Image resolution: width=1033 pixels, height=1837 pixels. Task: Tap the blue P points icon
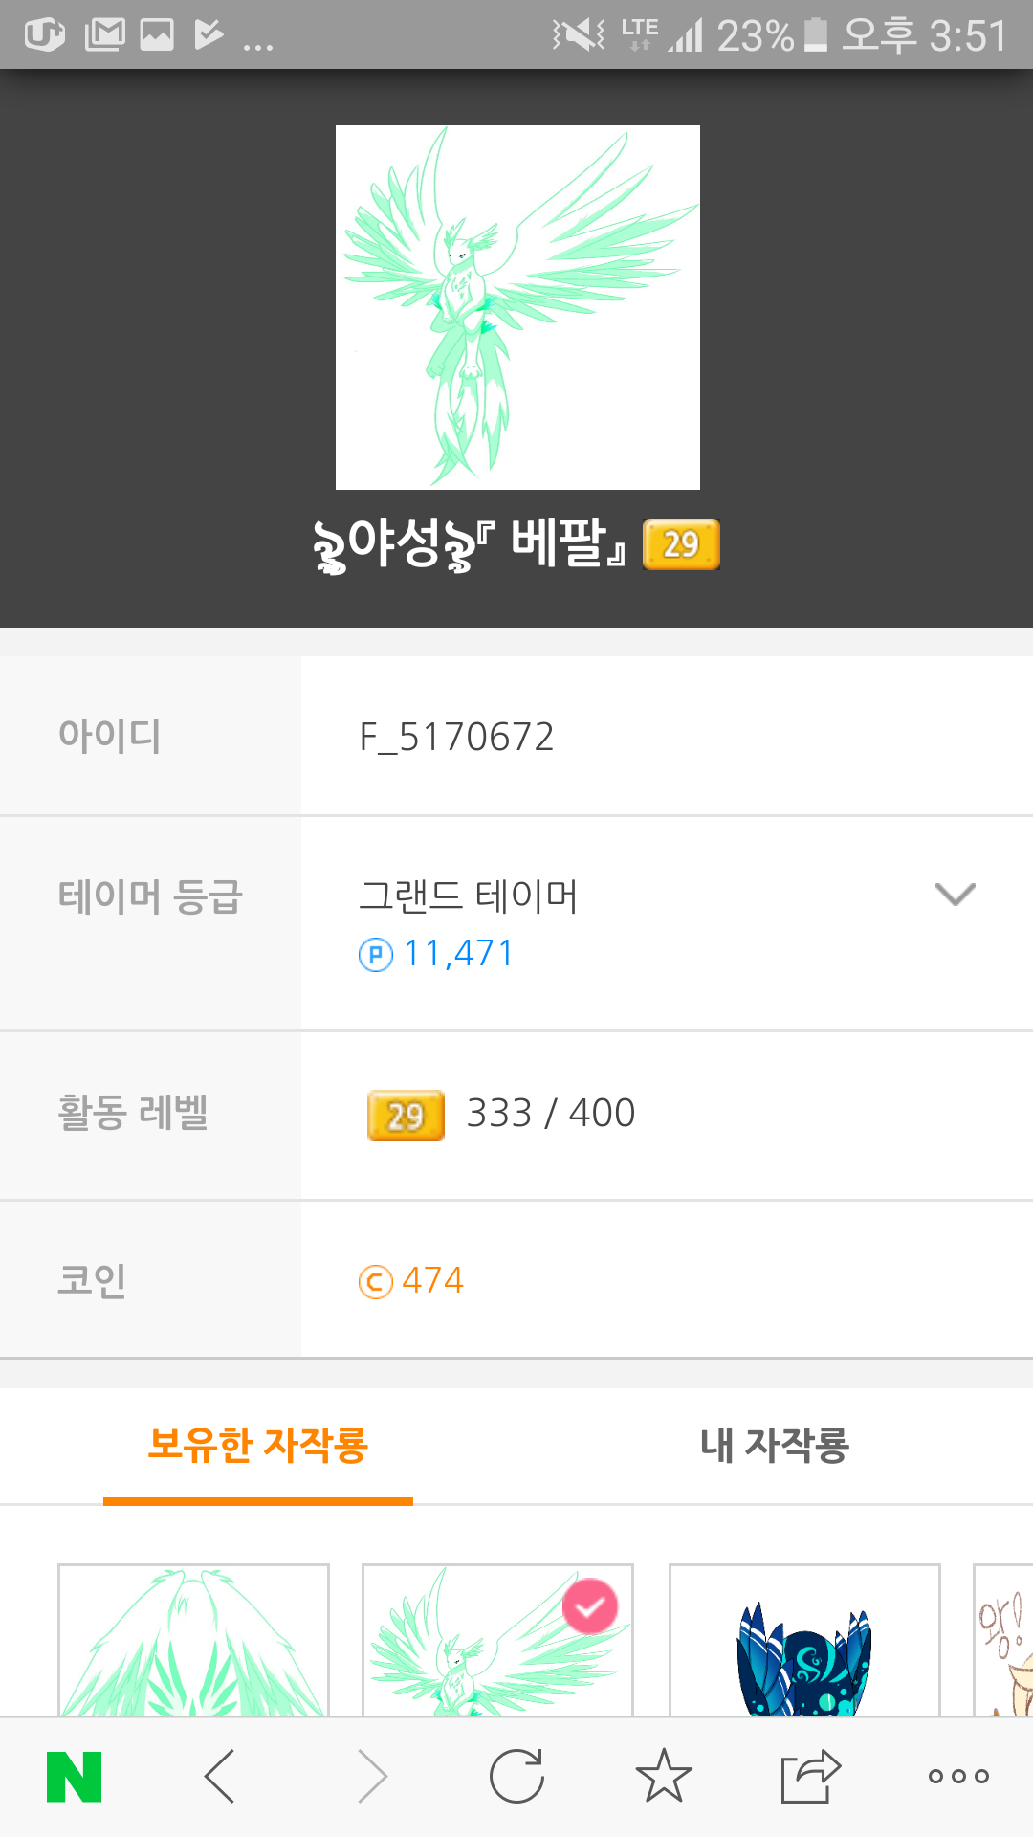375,955
